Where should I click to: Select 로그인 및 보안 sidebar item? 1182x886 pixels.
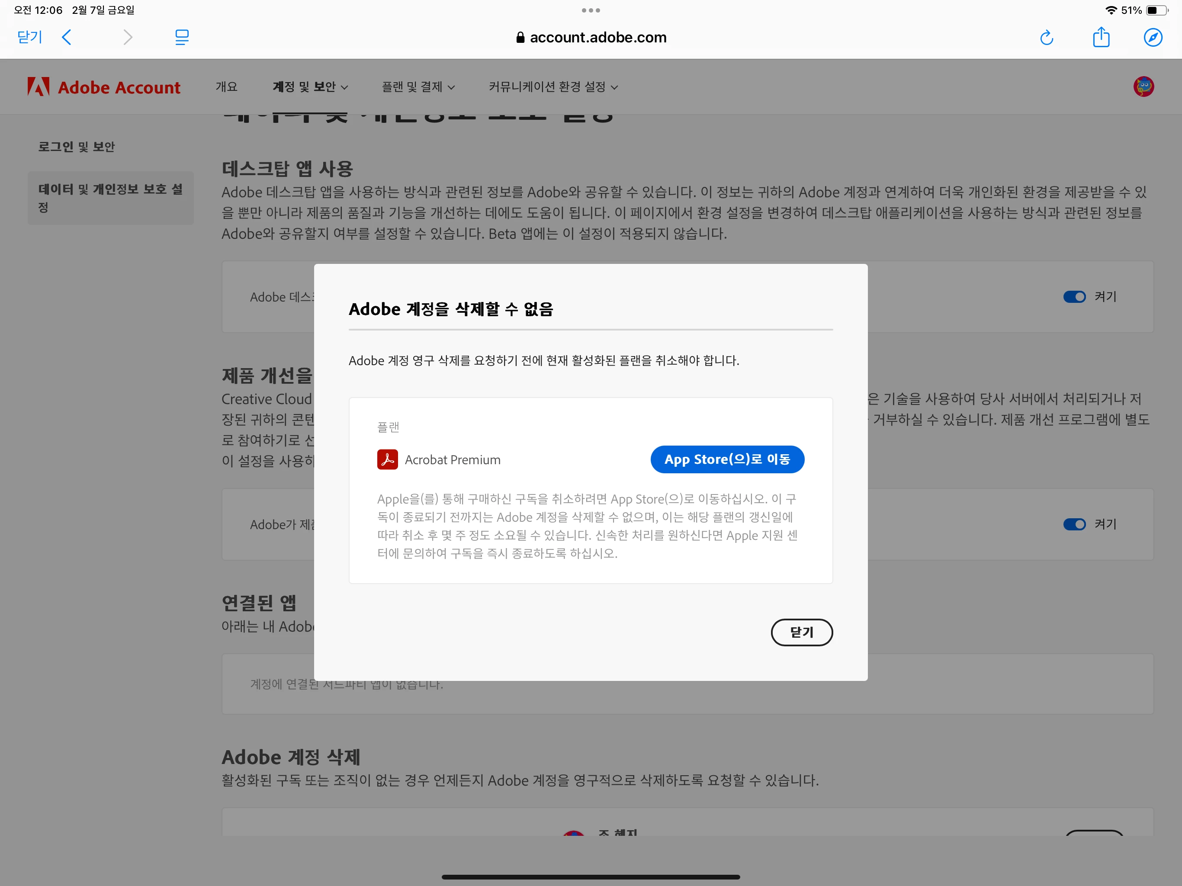(77, 147)
